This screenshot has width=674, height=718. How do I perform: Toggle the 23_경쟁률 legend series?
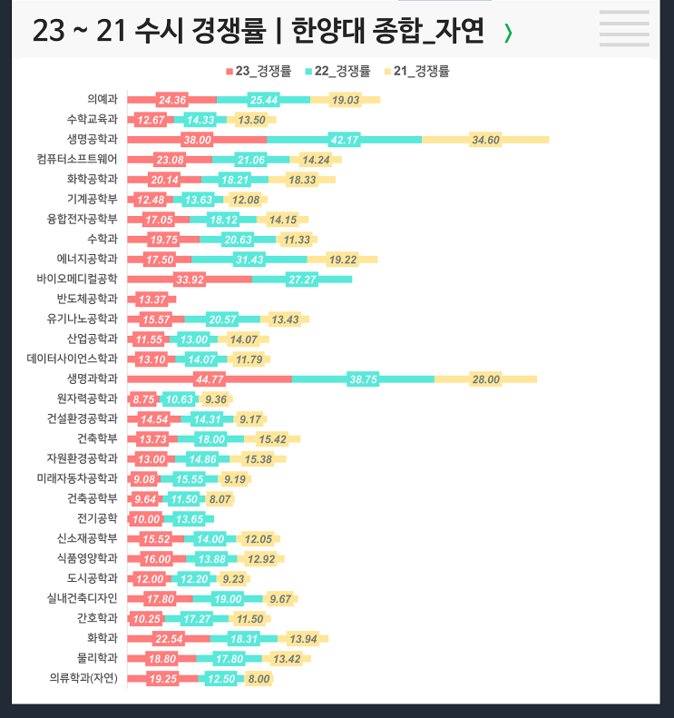click(x=259, y=71)
